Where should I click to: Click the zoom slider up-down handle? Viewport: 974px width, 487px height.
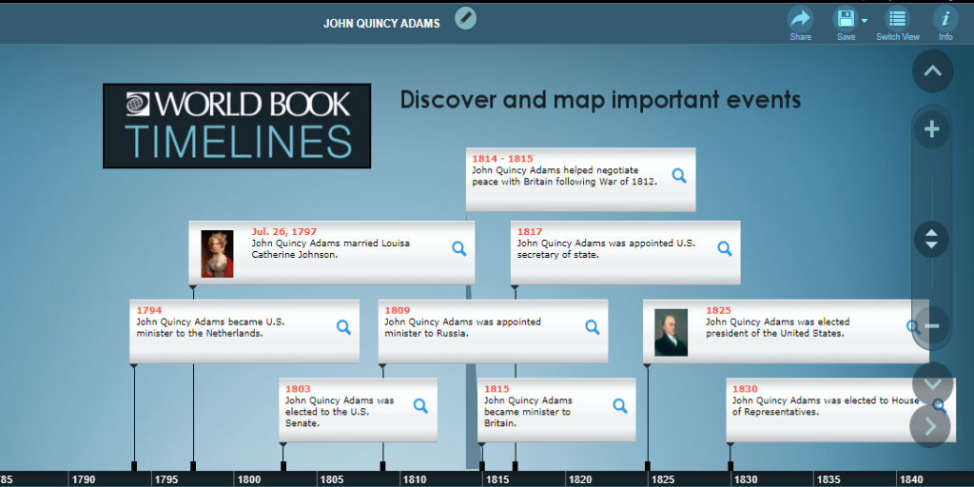(x=931, y=239)
